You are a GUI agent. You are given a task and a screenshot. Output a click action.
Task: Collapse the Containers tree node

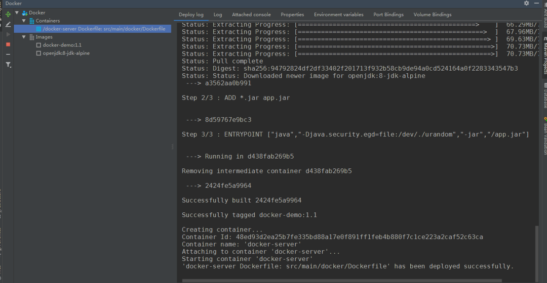click(24, 21)
